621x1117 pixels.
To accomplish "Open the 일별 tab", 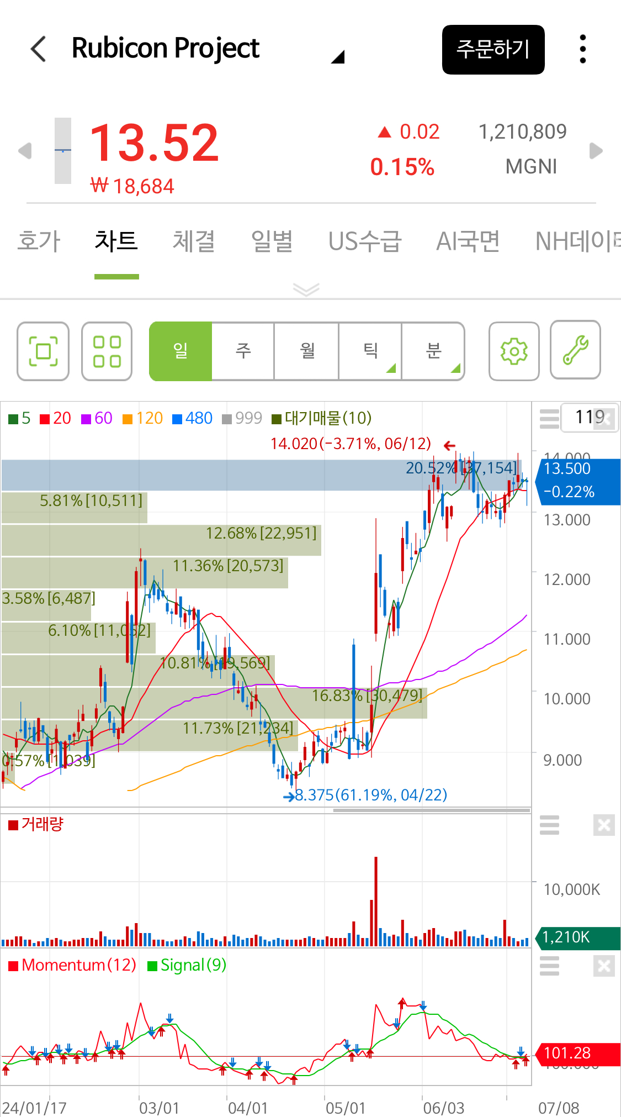I will (272, 241).
